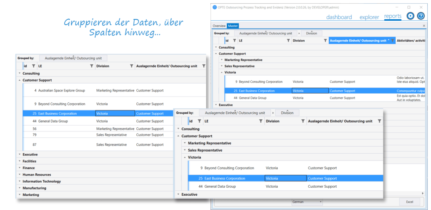The width and height of the screenshot is (431, 210).
Task: Expand the Finance group
Action: click(x=19, y=168)
